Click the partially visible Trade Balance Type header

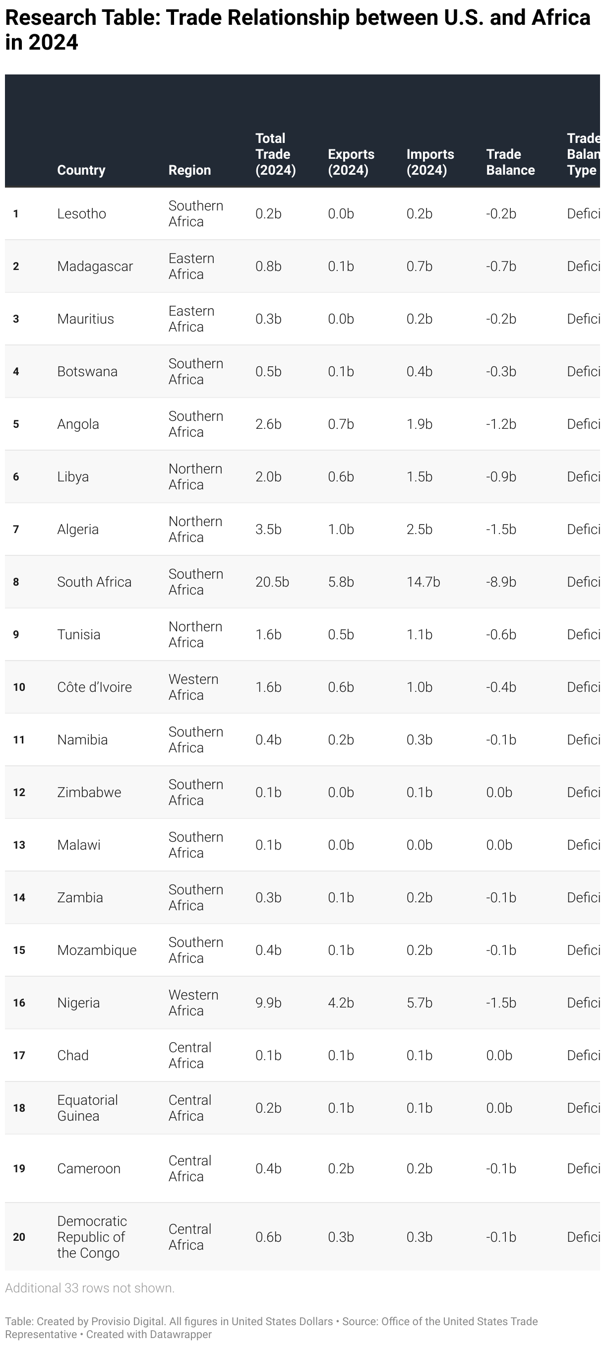(x=583, y=154)
